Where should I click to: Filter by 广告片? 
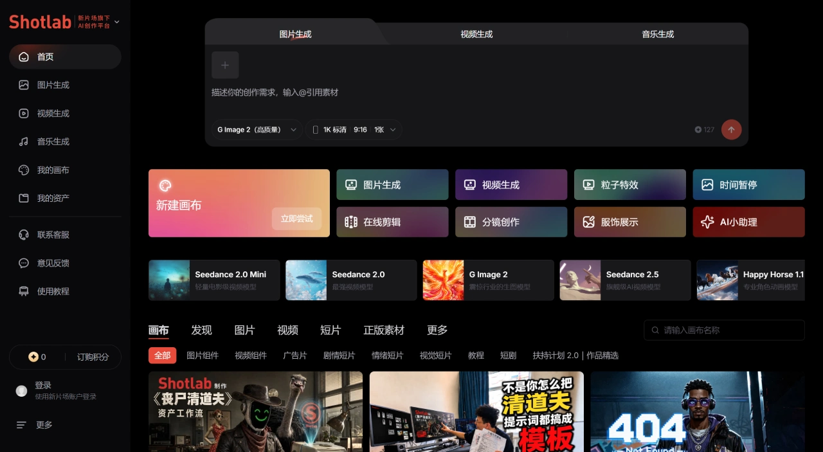[x=295, y=356]
